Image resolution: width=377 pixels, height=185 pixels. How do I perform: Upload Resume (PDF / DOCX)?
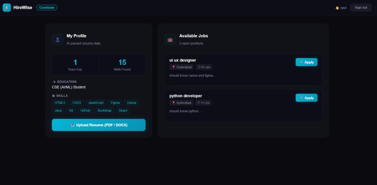99,125
